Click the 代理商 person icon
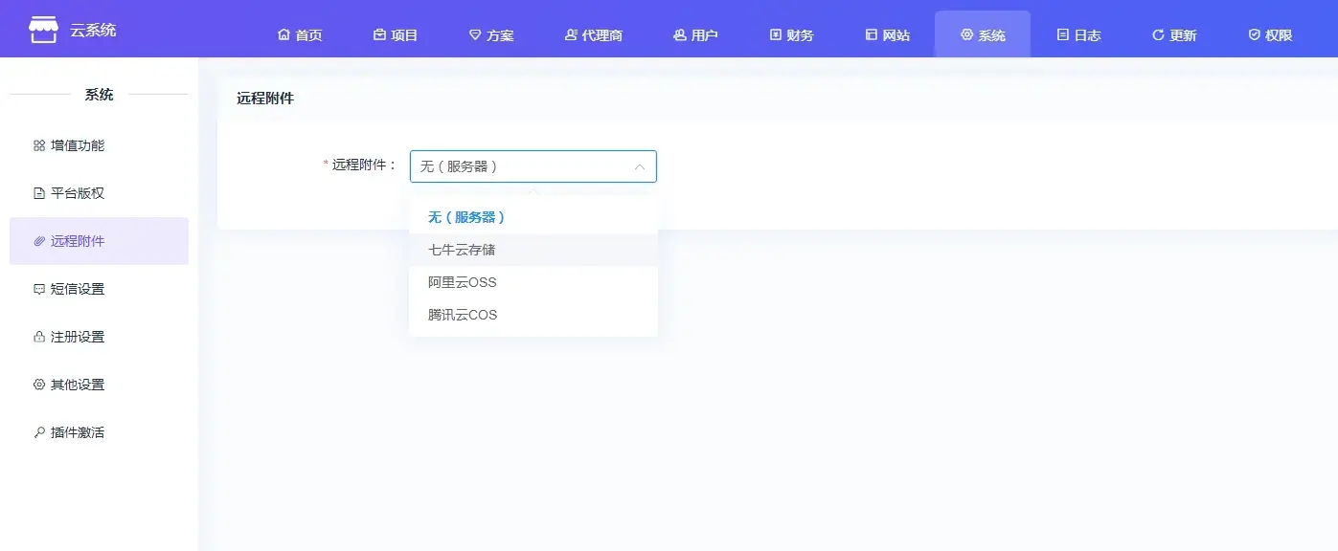 click(x=571, y=35)
